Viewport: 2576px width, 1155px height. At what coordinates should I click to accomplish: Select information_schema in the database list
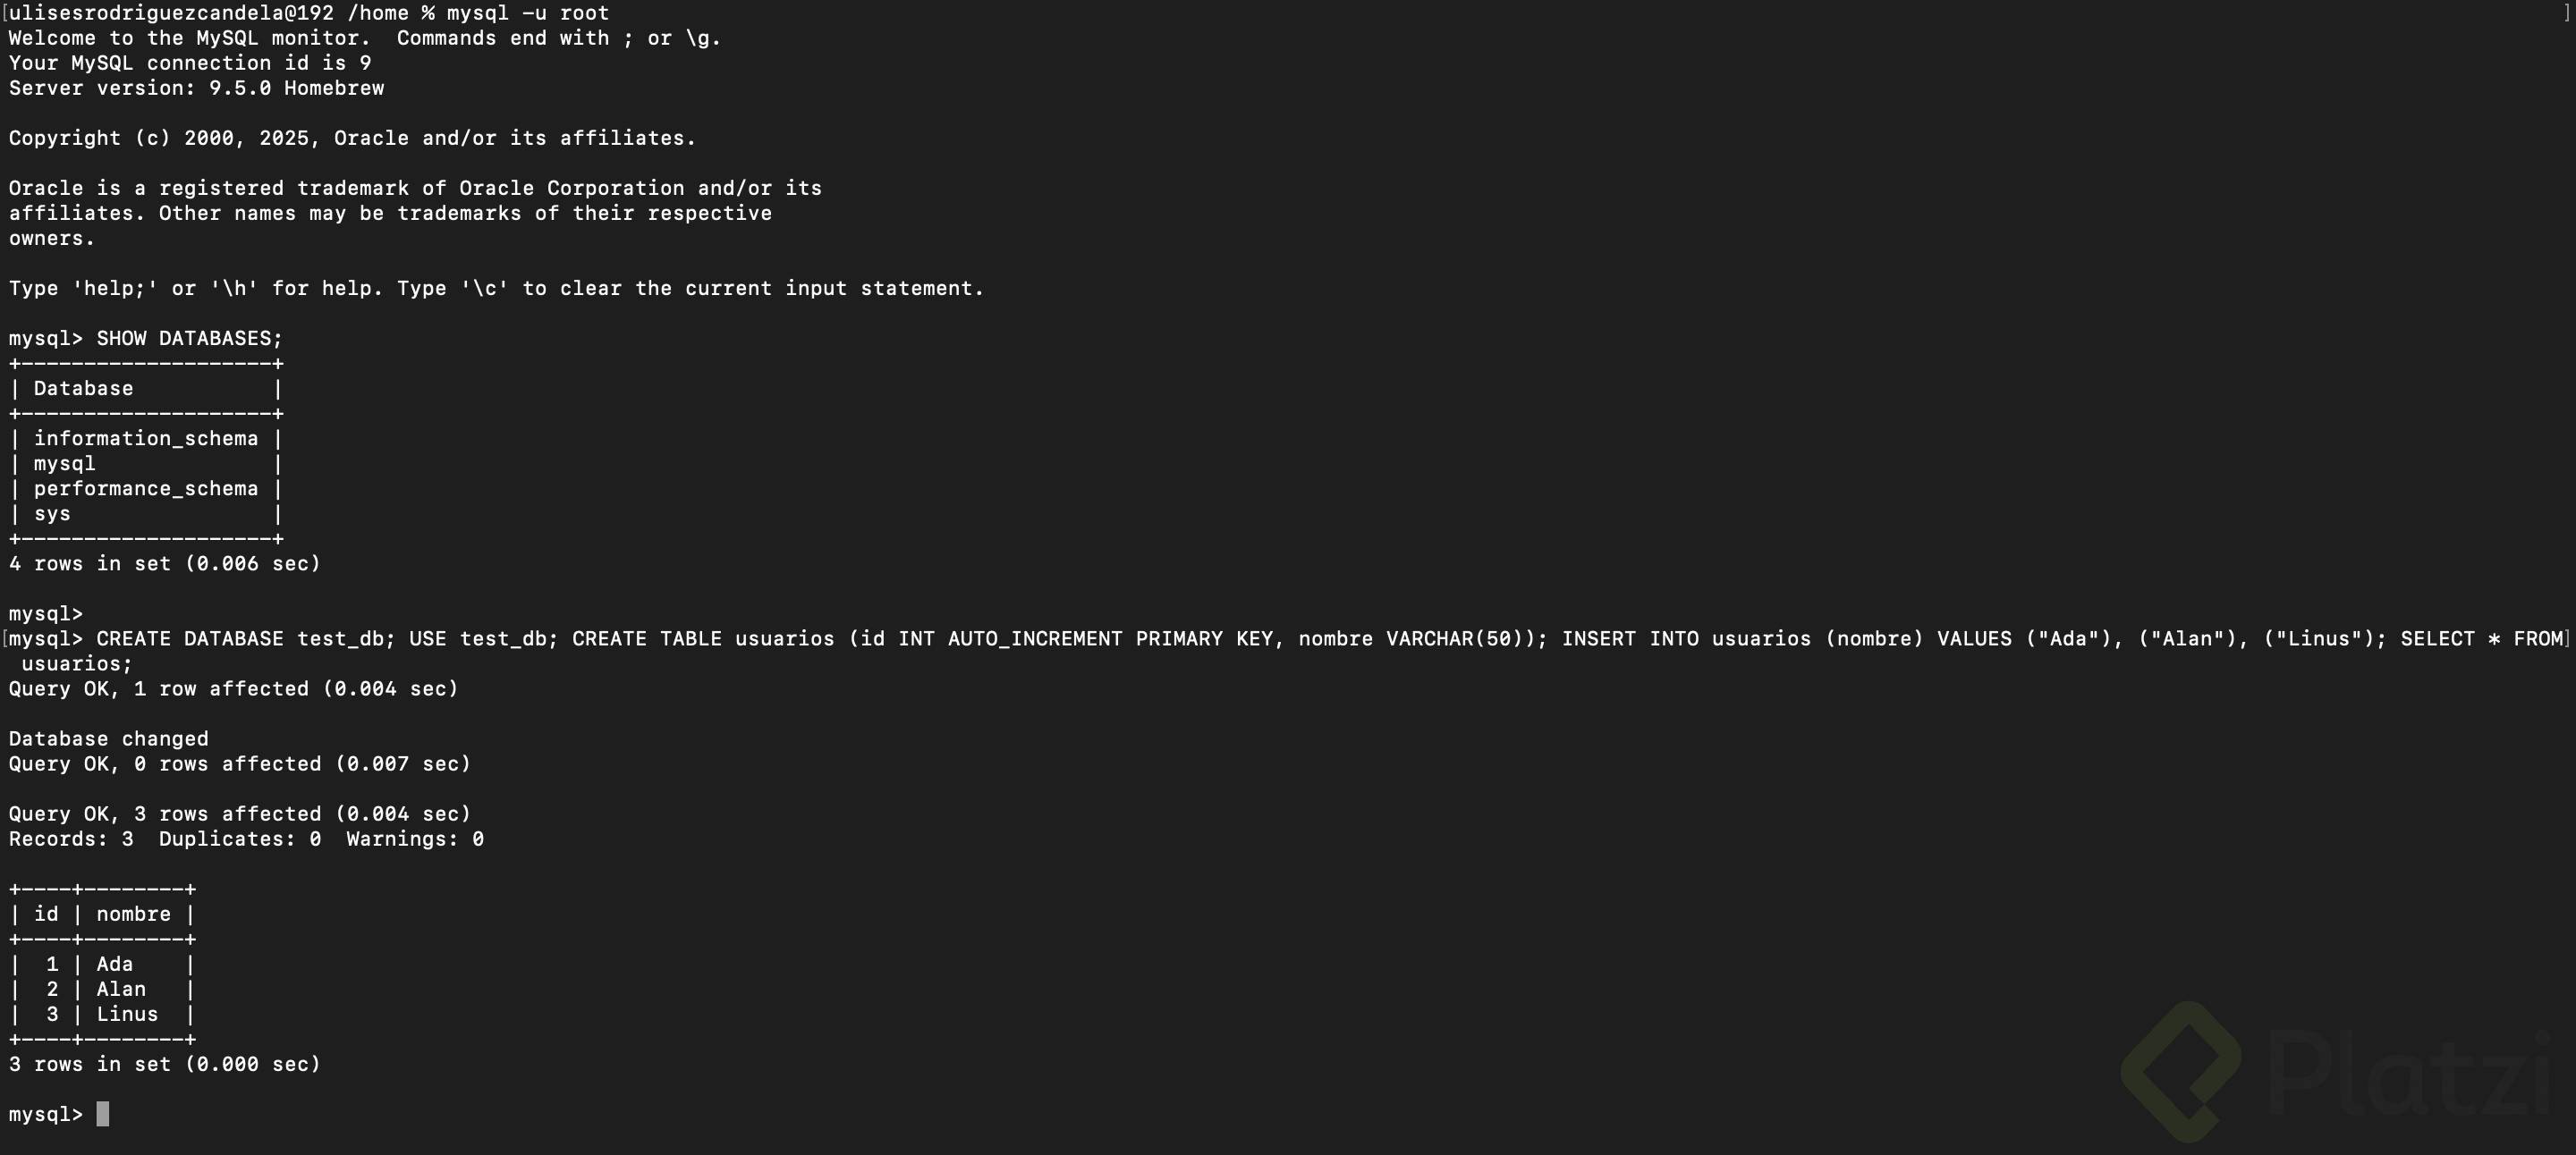(x=145, y=439)
